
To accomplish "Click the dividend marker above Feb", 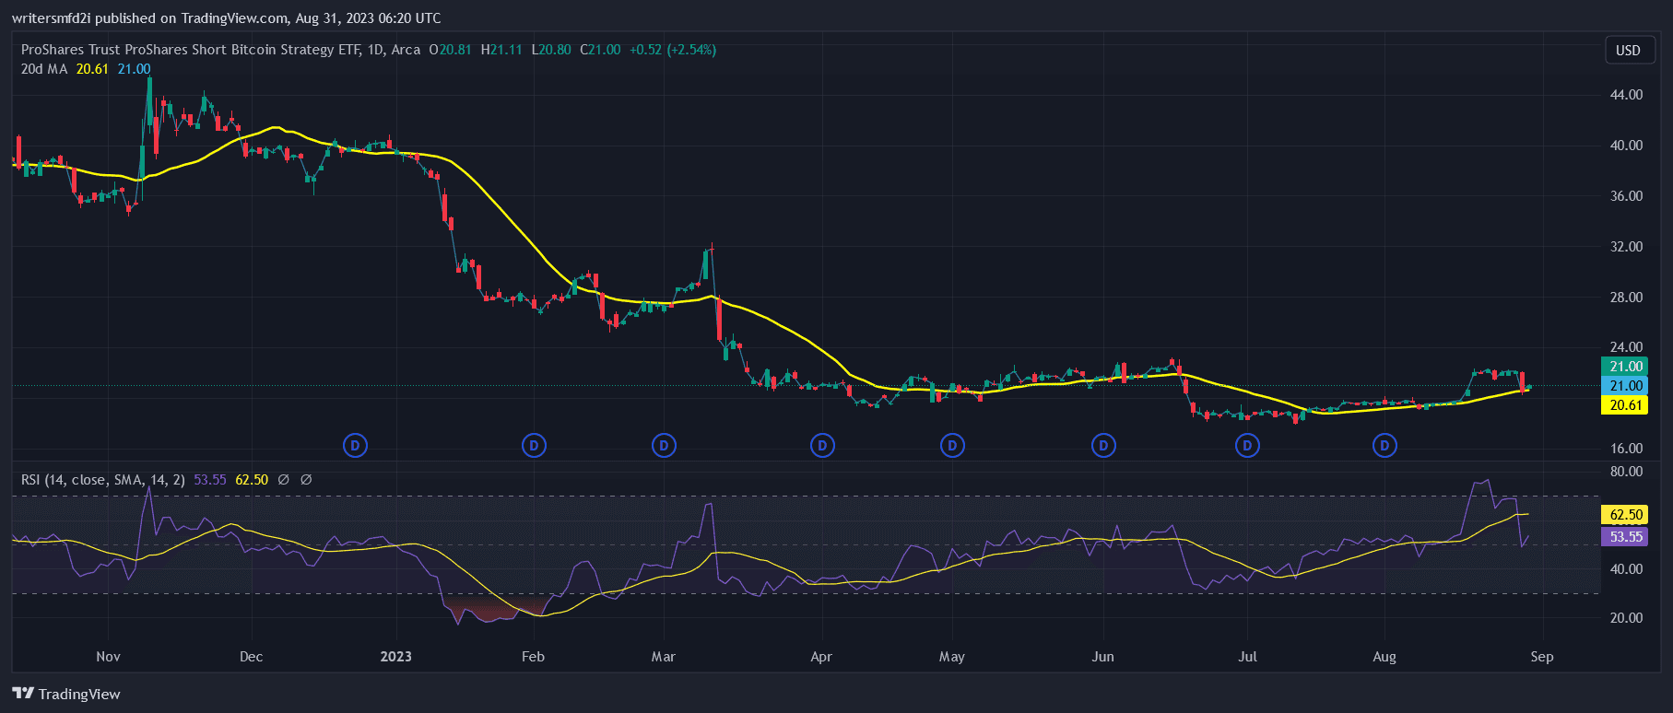I will [x=534, y=446].
